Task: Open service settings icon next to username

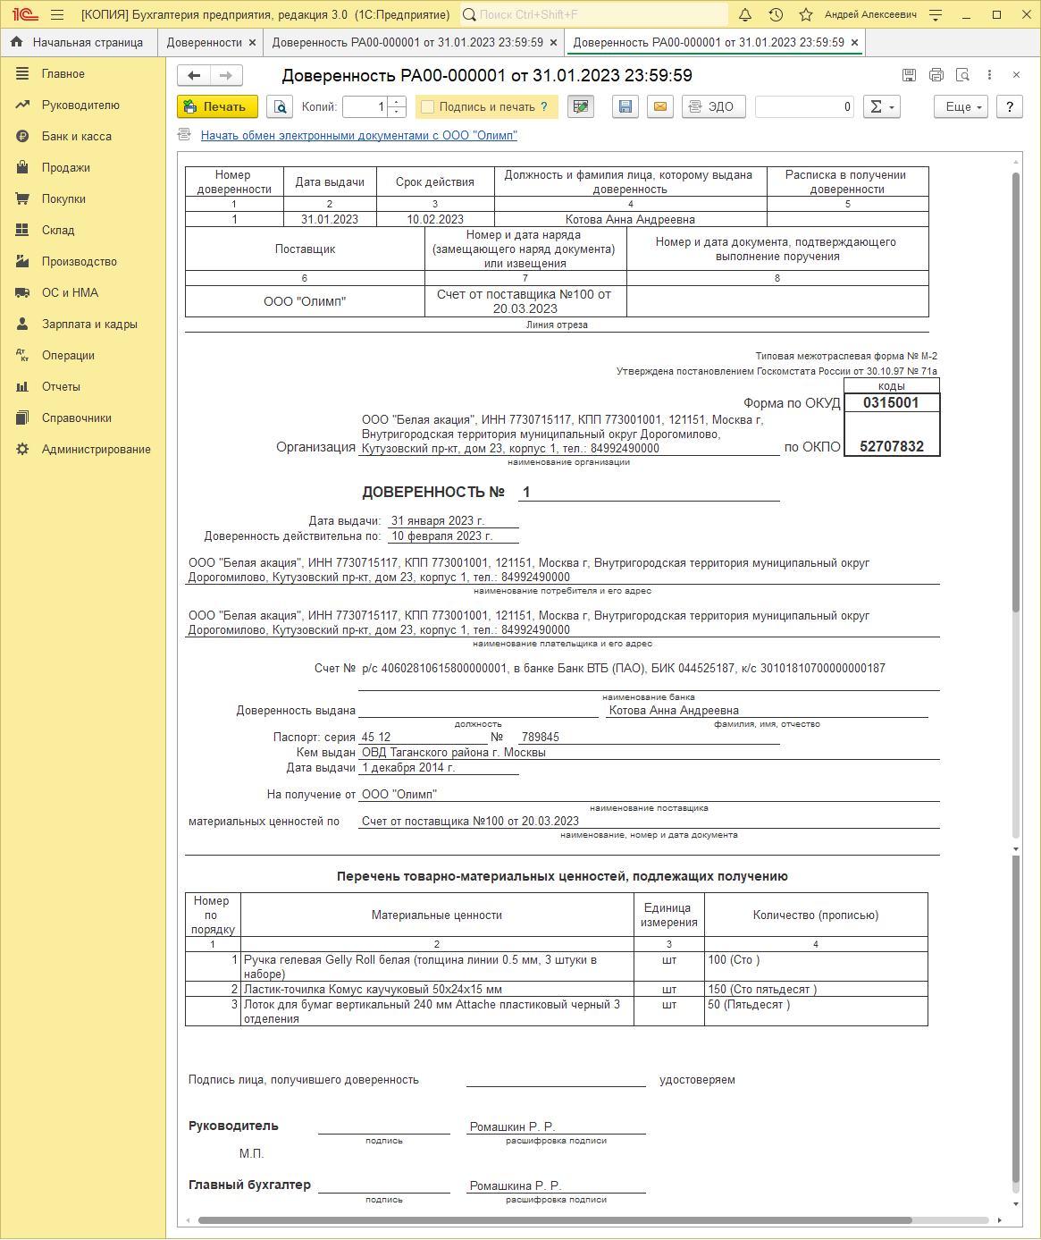Action: [x=936, y=15]
